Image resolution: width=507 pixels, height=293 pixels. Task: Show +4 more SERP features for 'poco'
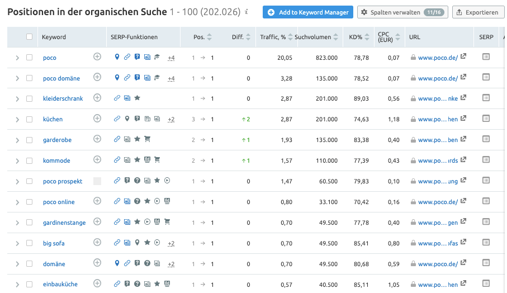tap(171, 58)
